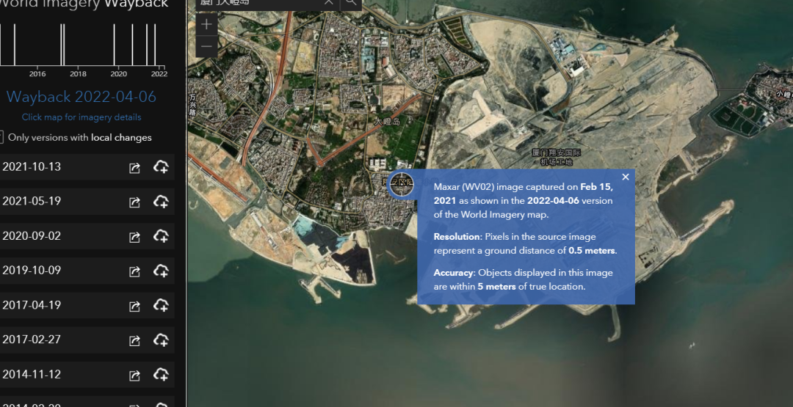Viewport: 793px width, 407px height.
Task: Add 2021-10-13 version to export list
Action: tap(161, 167)
